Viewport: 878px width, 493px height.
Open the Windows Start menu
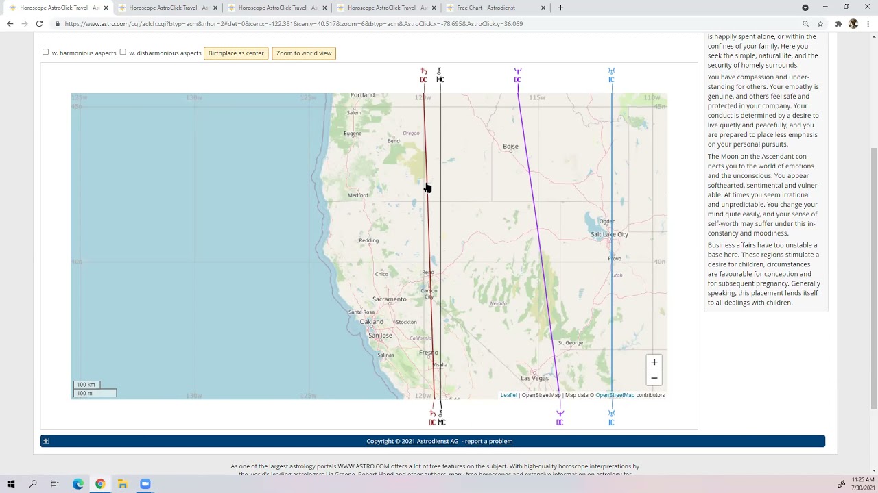click(11, 484)
